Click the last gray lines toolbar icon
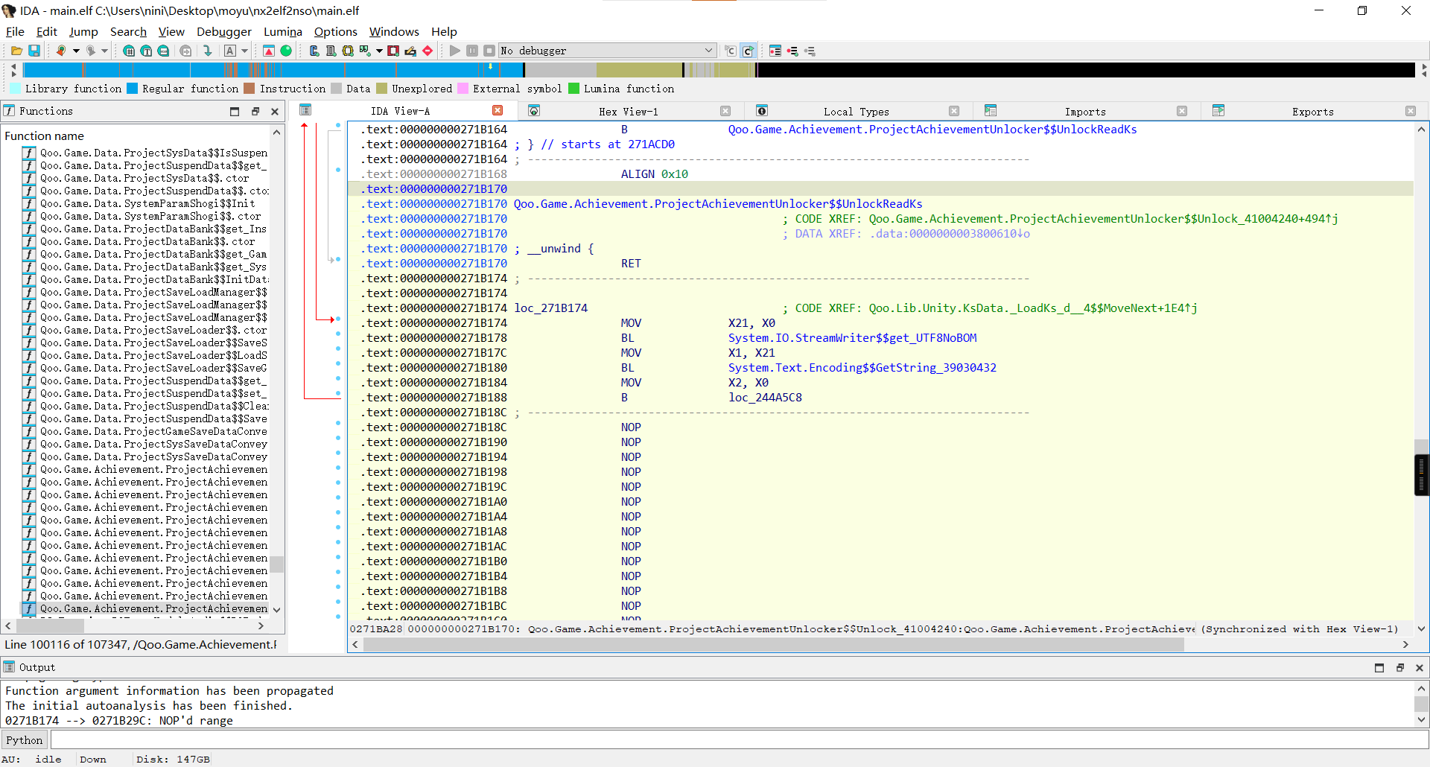 (810, 51)
